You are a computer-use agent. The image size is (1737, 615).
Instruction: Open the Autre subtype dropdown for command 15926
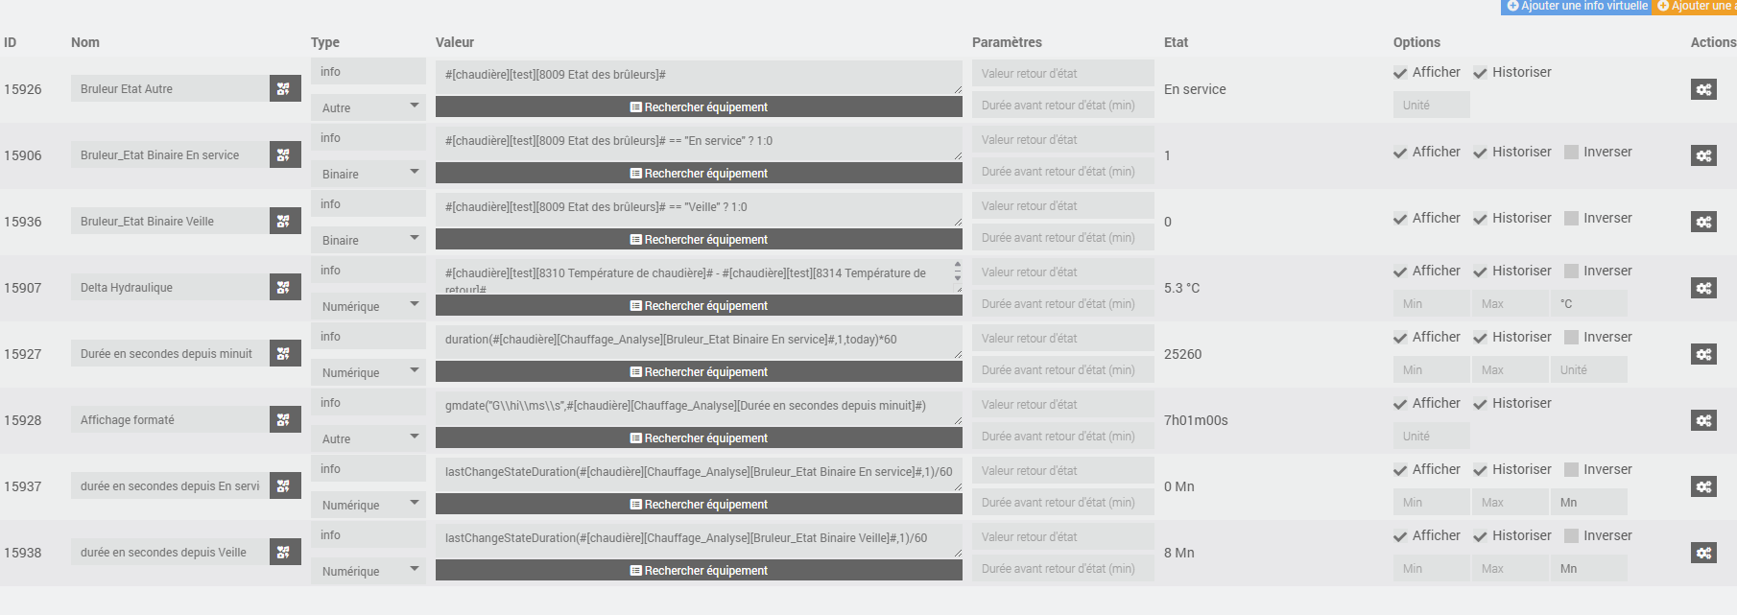[369, 107]
